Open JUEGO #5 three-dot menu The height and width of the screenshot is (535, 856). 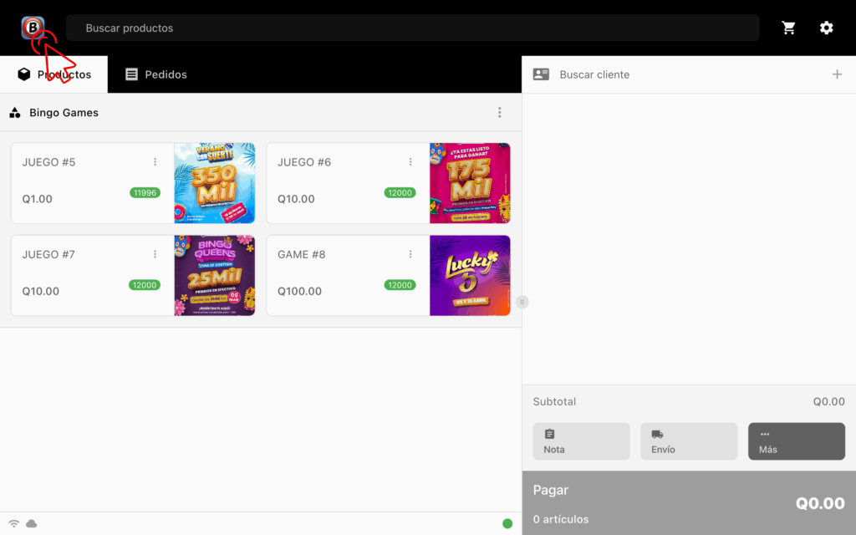(x=155, y=162)
